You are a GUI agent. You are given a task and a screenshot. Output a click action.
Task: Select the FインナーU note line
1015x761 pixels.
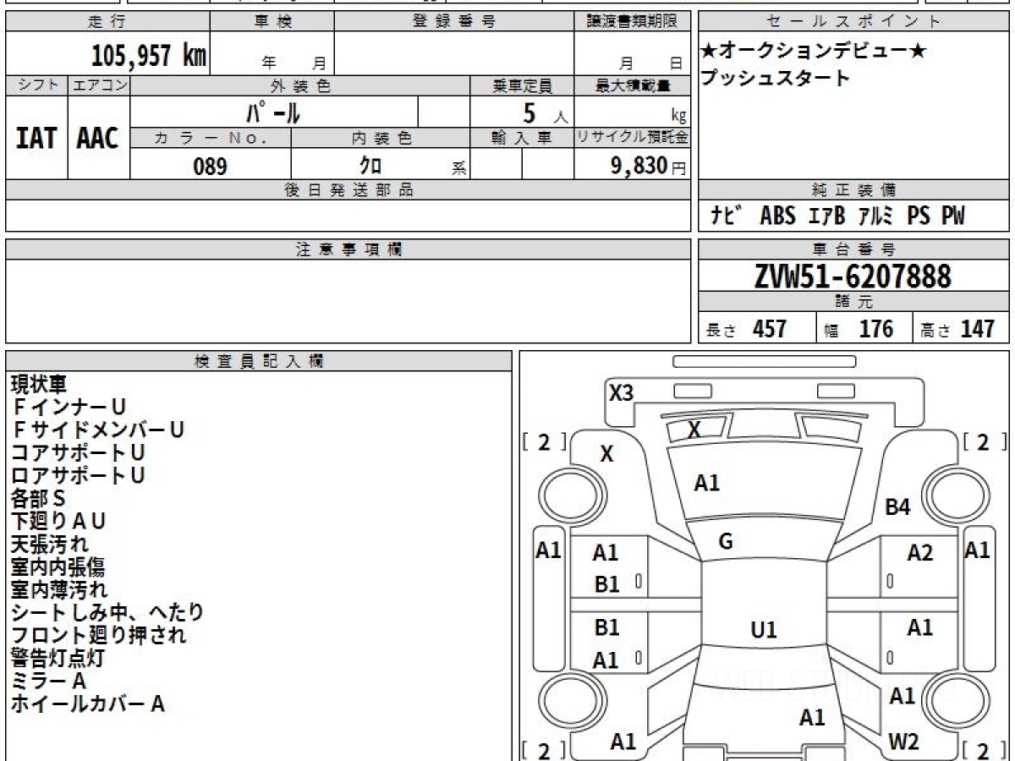point(69,408)
